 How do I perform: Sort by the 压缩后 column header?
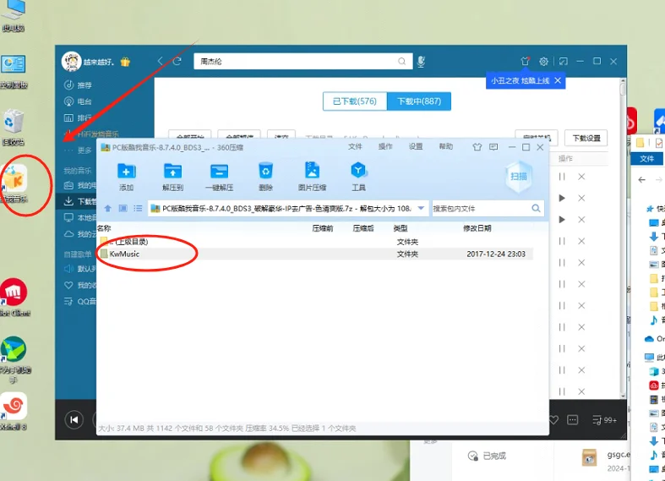click(363, 228)
